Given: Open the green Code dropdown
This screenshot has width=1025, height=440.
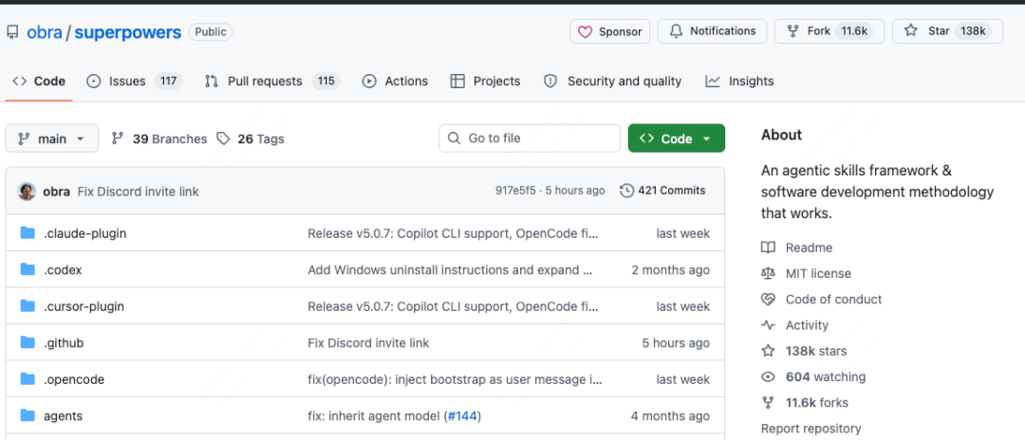Looking at the screenshot, I should 676,138.
